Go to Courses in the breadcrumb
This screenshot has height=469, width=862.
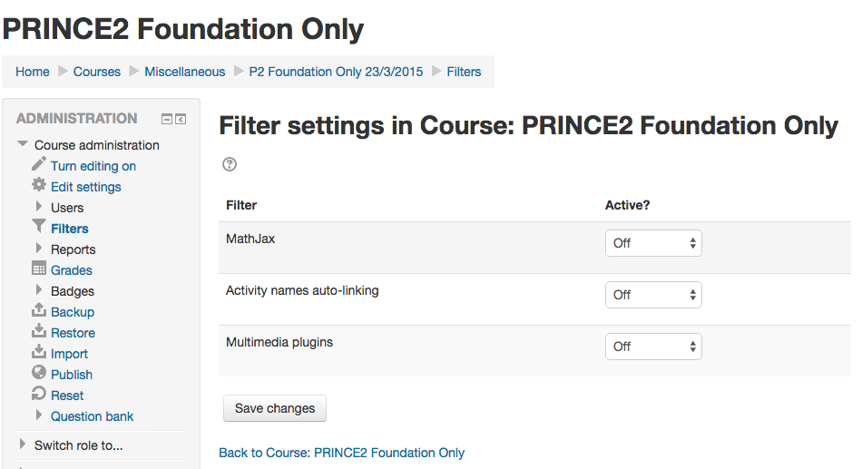(97, 72)
